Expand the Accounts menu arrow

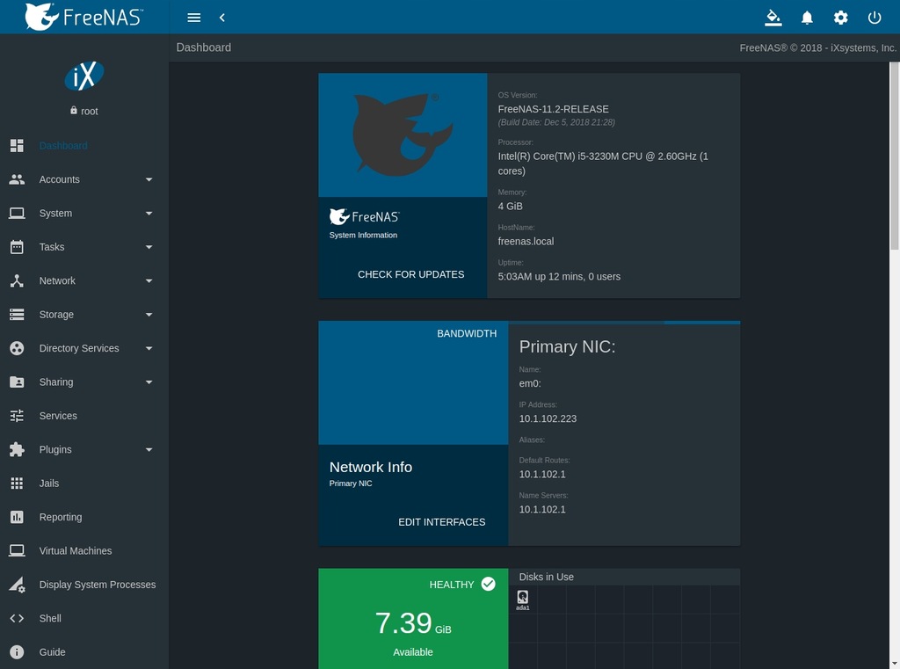[x=149, y=179]
